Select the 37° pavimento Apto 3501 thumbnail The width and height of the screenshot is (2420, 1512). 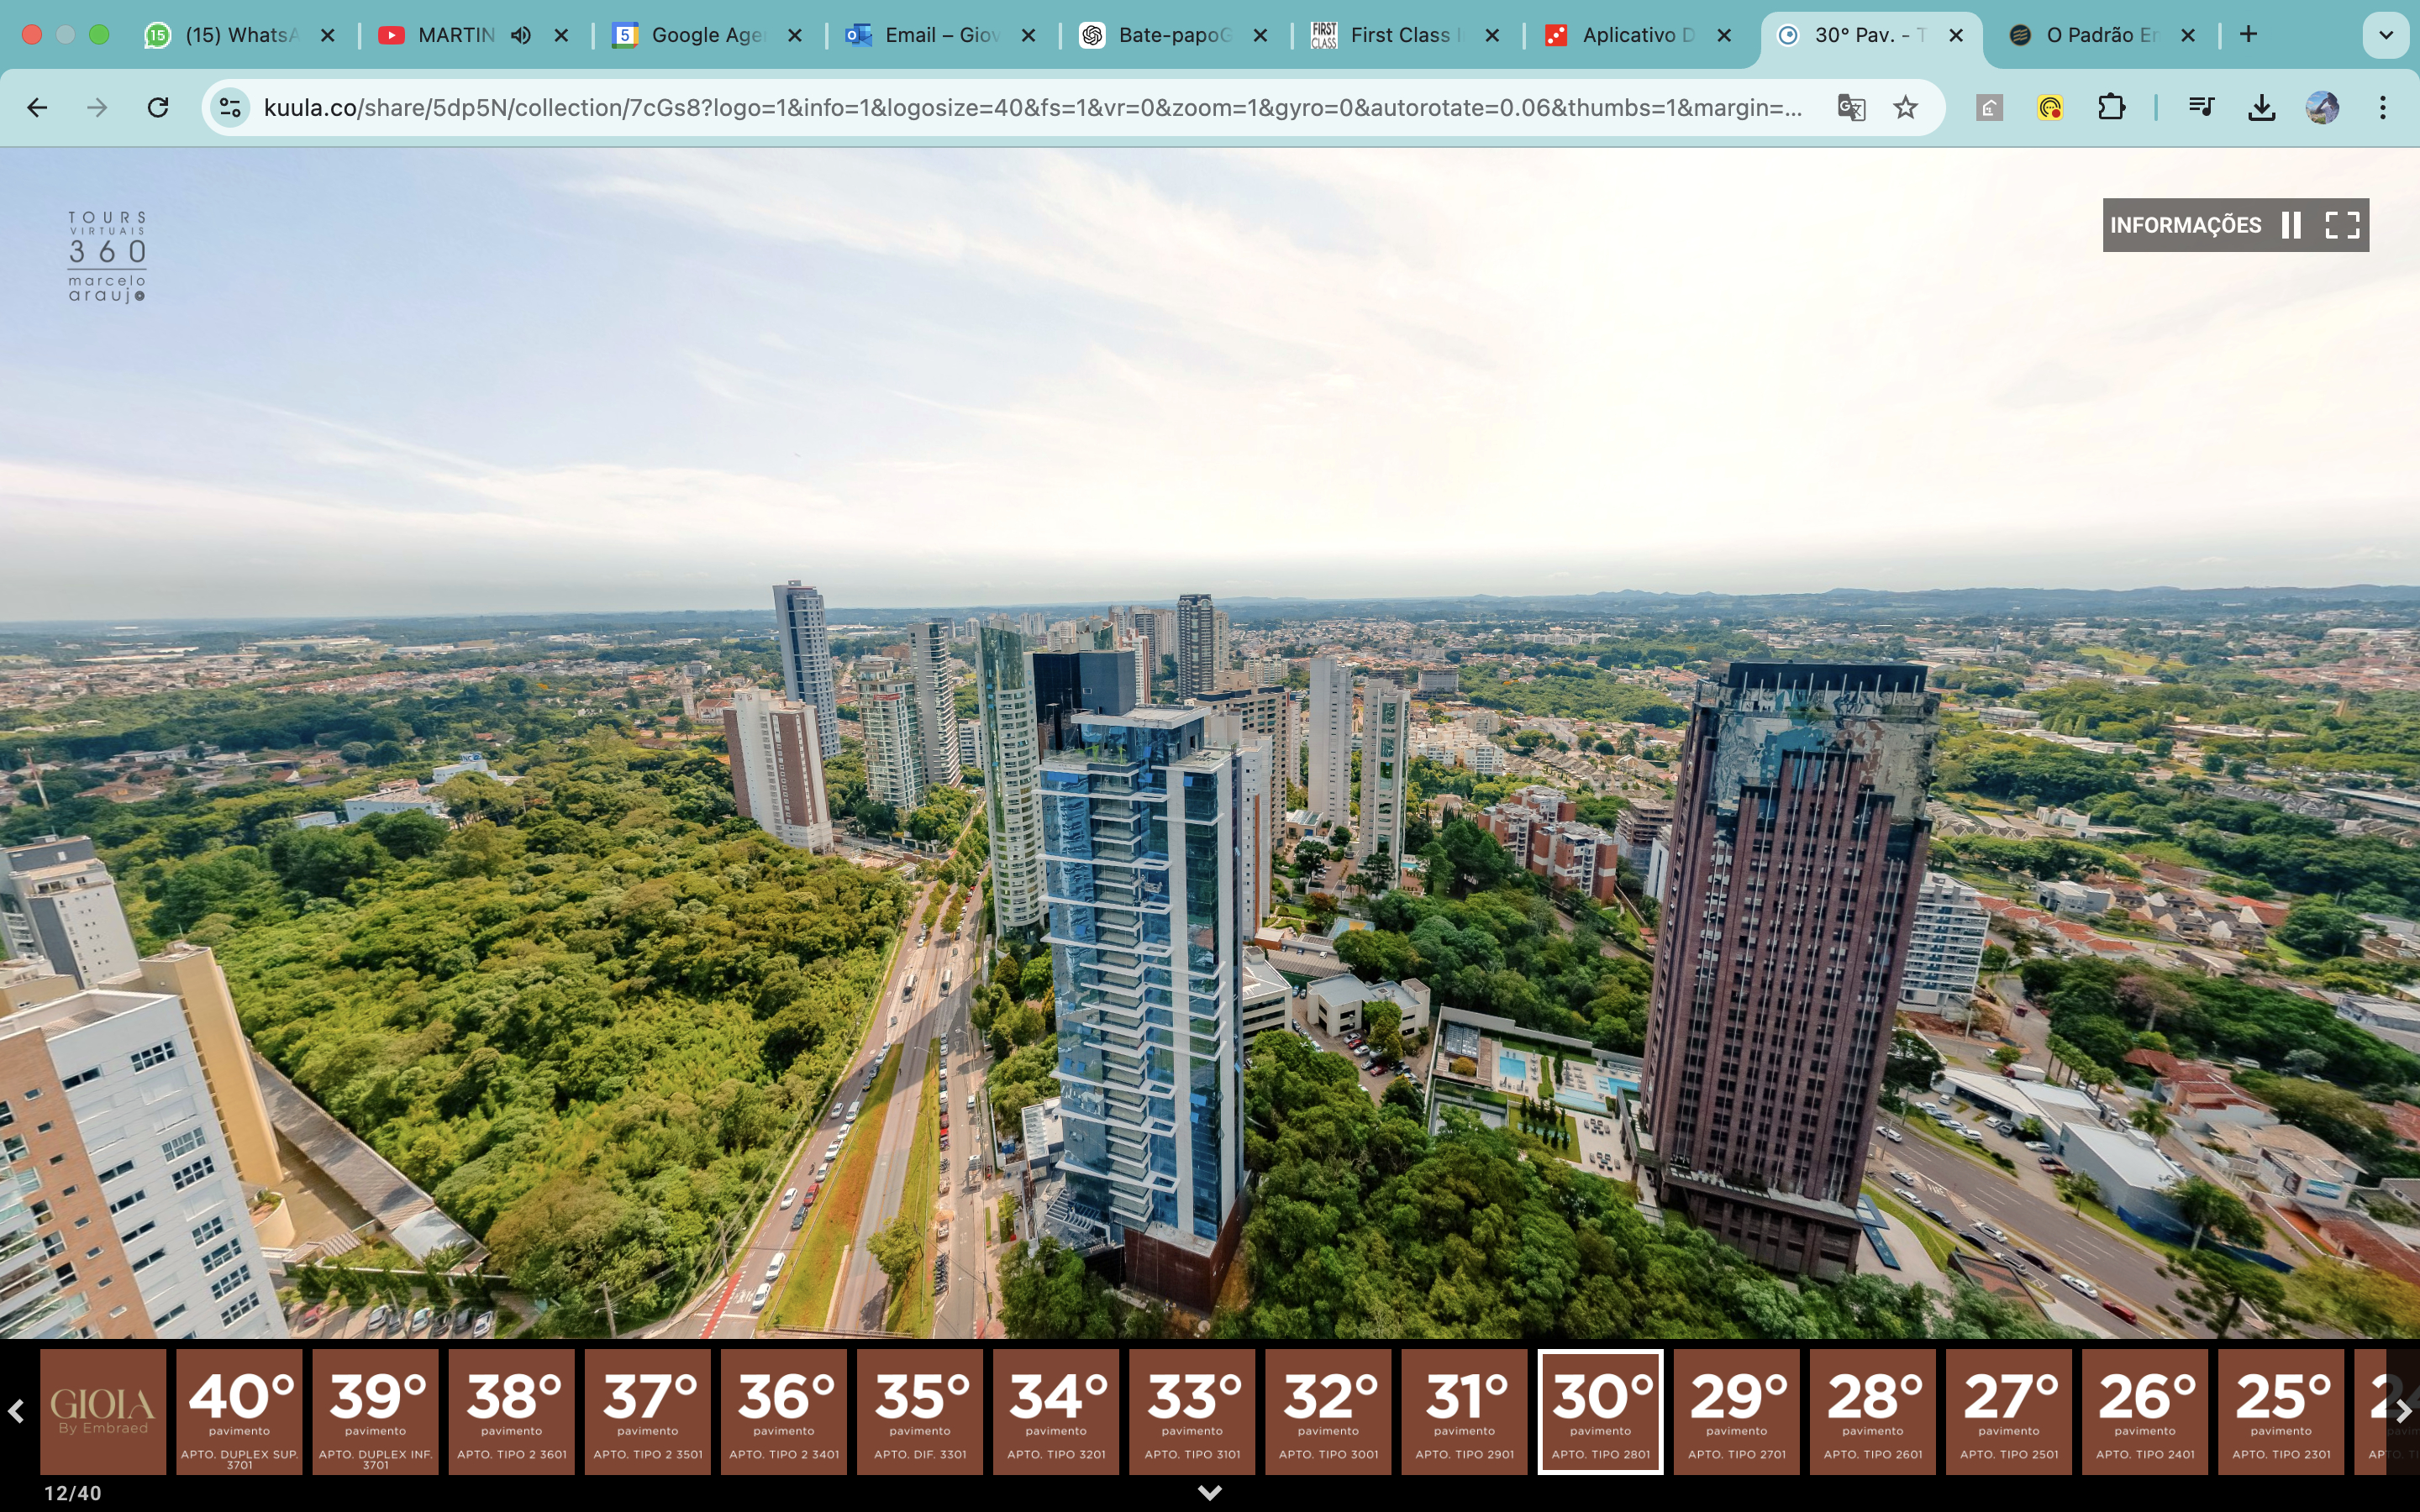click(647, 1411)
